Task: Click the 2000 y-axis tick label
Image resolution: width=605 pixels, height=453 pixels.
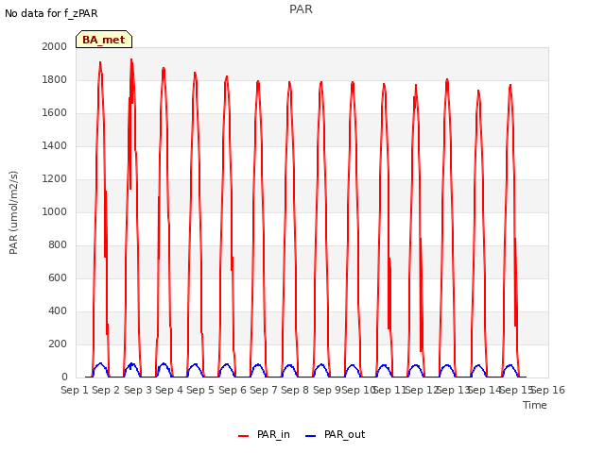Action: coord(55,46)
